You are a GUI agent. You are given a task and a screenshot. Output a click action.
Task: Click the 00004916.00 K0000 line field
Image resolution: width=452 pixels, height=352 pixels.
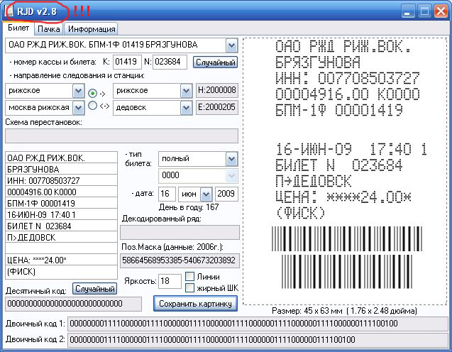coord(62,192)
